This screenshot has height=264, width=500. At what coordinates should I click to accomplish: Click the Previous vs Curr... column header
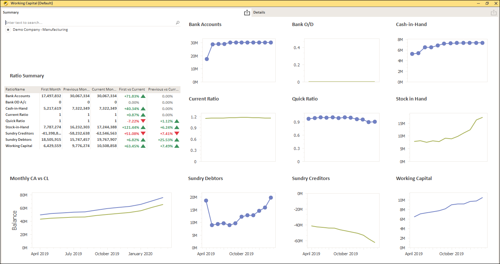164,89
